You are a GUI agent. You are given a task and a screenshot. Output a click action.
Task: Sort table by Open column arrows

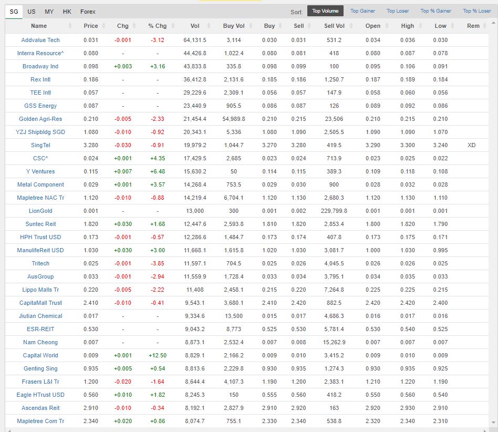coord(387,26)
